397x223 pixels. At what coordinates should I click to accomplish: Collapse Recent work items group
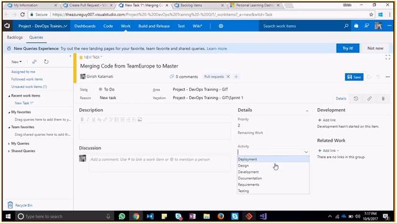(x=9, y=96)
